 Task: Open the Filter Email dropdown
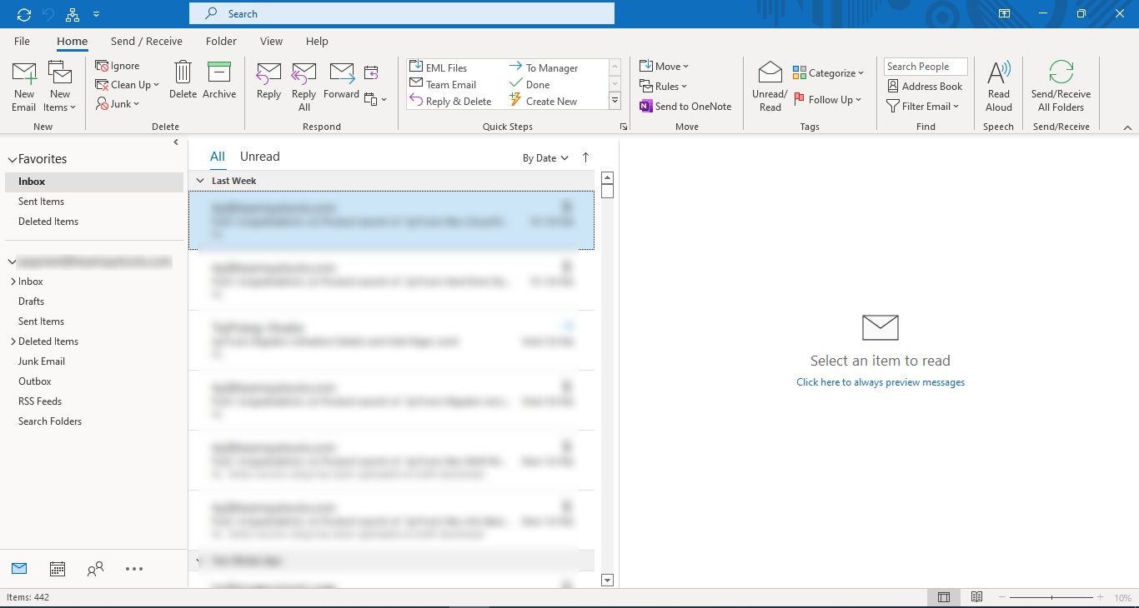[x=924, y=106]
